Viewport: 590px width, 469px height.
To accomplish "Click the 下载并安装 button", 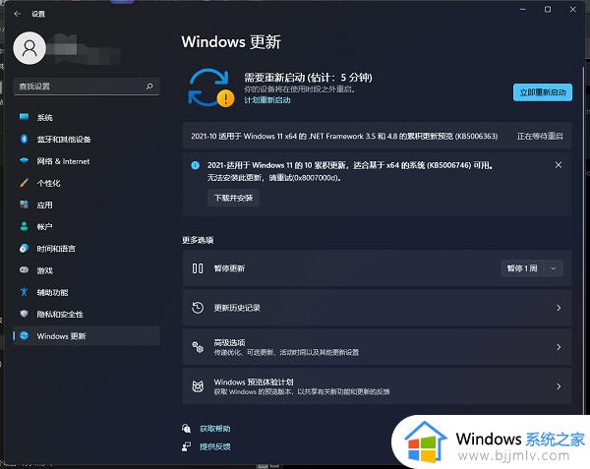I will [233, 198].
